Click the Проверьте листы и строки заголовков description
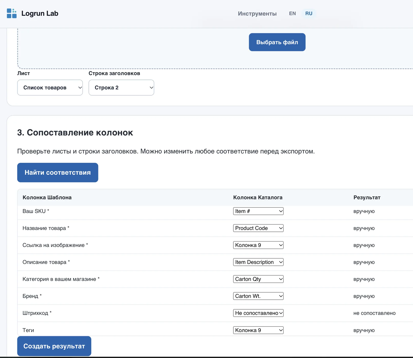 tap(166, 151)
